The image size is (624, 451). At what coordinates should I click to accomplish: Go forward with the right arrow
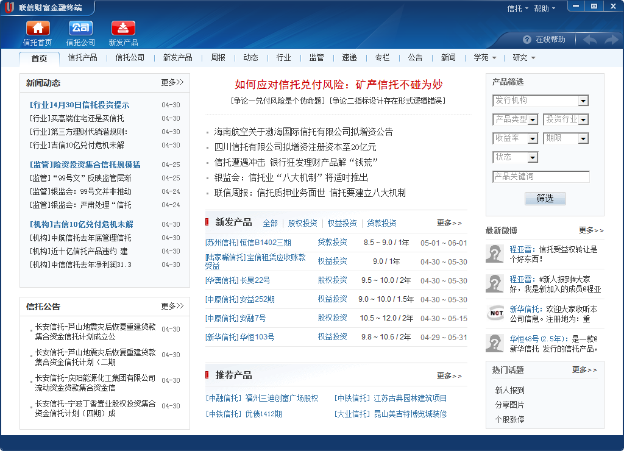(x=611, y=40)
